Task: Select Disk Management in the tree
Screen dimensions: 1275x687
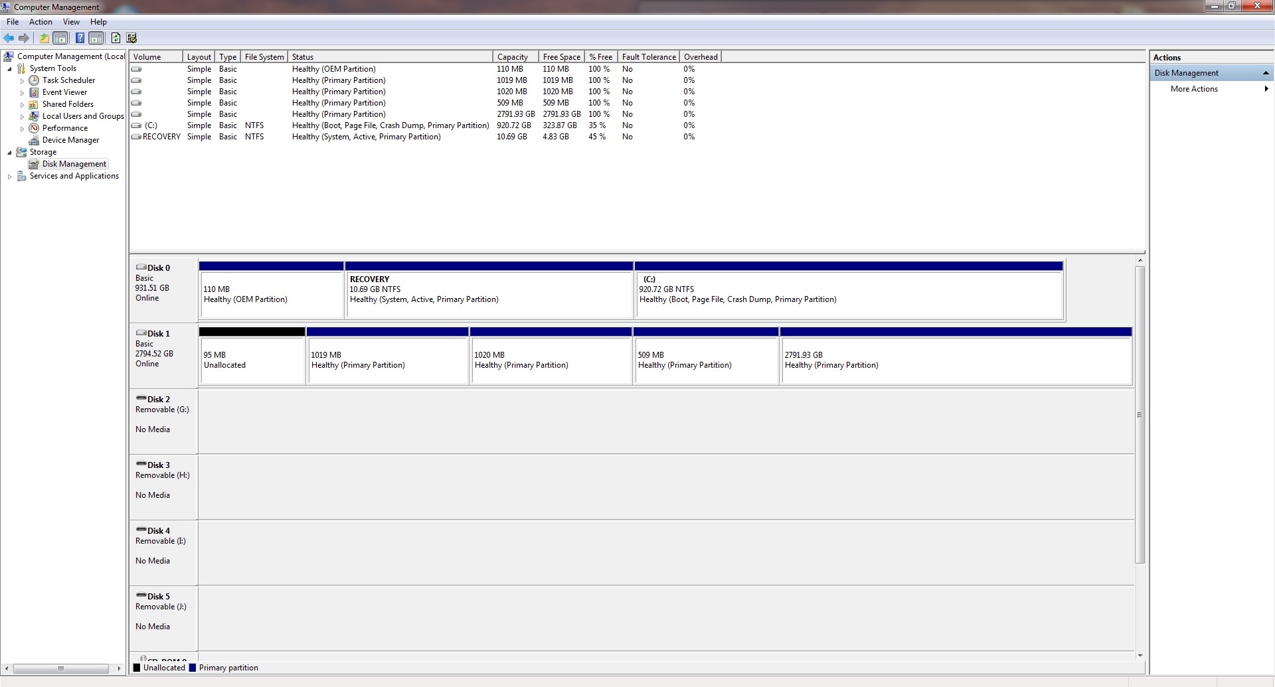Action: (x=74, y=164)
